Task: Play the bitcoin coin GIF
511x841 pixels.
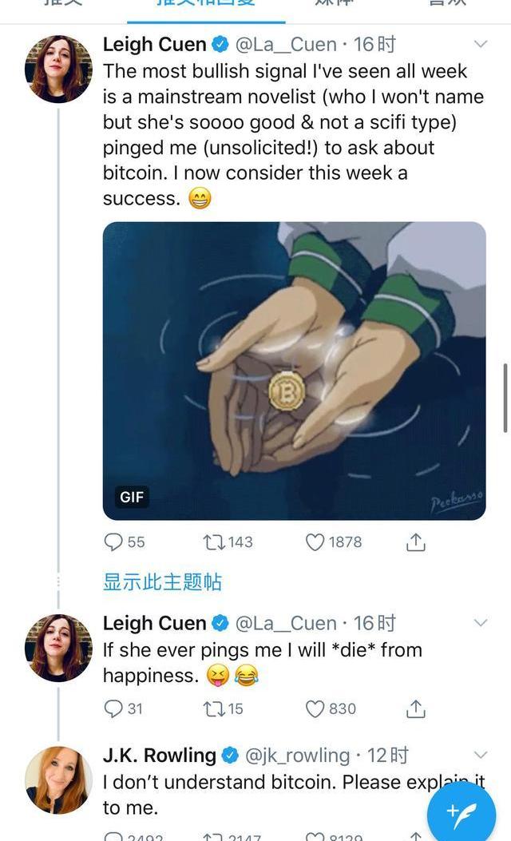Action: (x=295, y=371)
